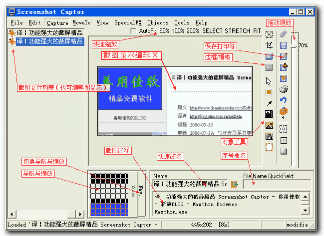
Task: Select the arrow line drawing tool
Action: [x=269, y=103]
